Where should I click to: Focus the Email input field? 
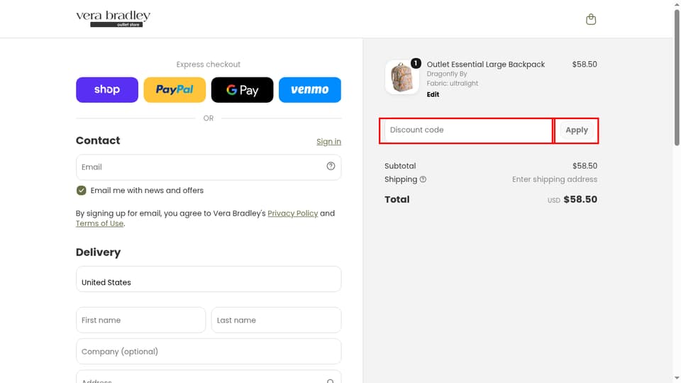[x=209, y=167]
